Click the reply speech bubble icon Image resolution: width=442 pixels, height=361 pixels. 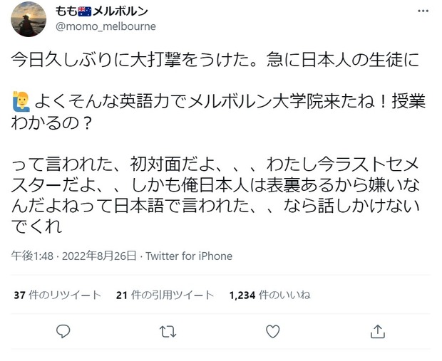point(63,331)
